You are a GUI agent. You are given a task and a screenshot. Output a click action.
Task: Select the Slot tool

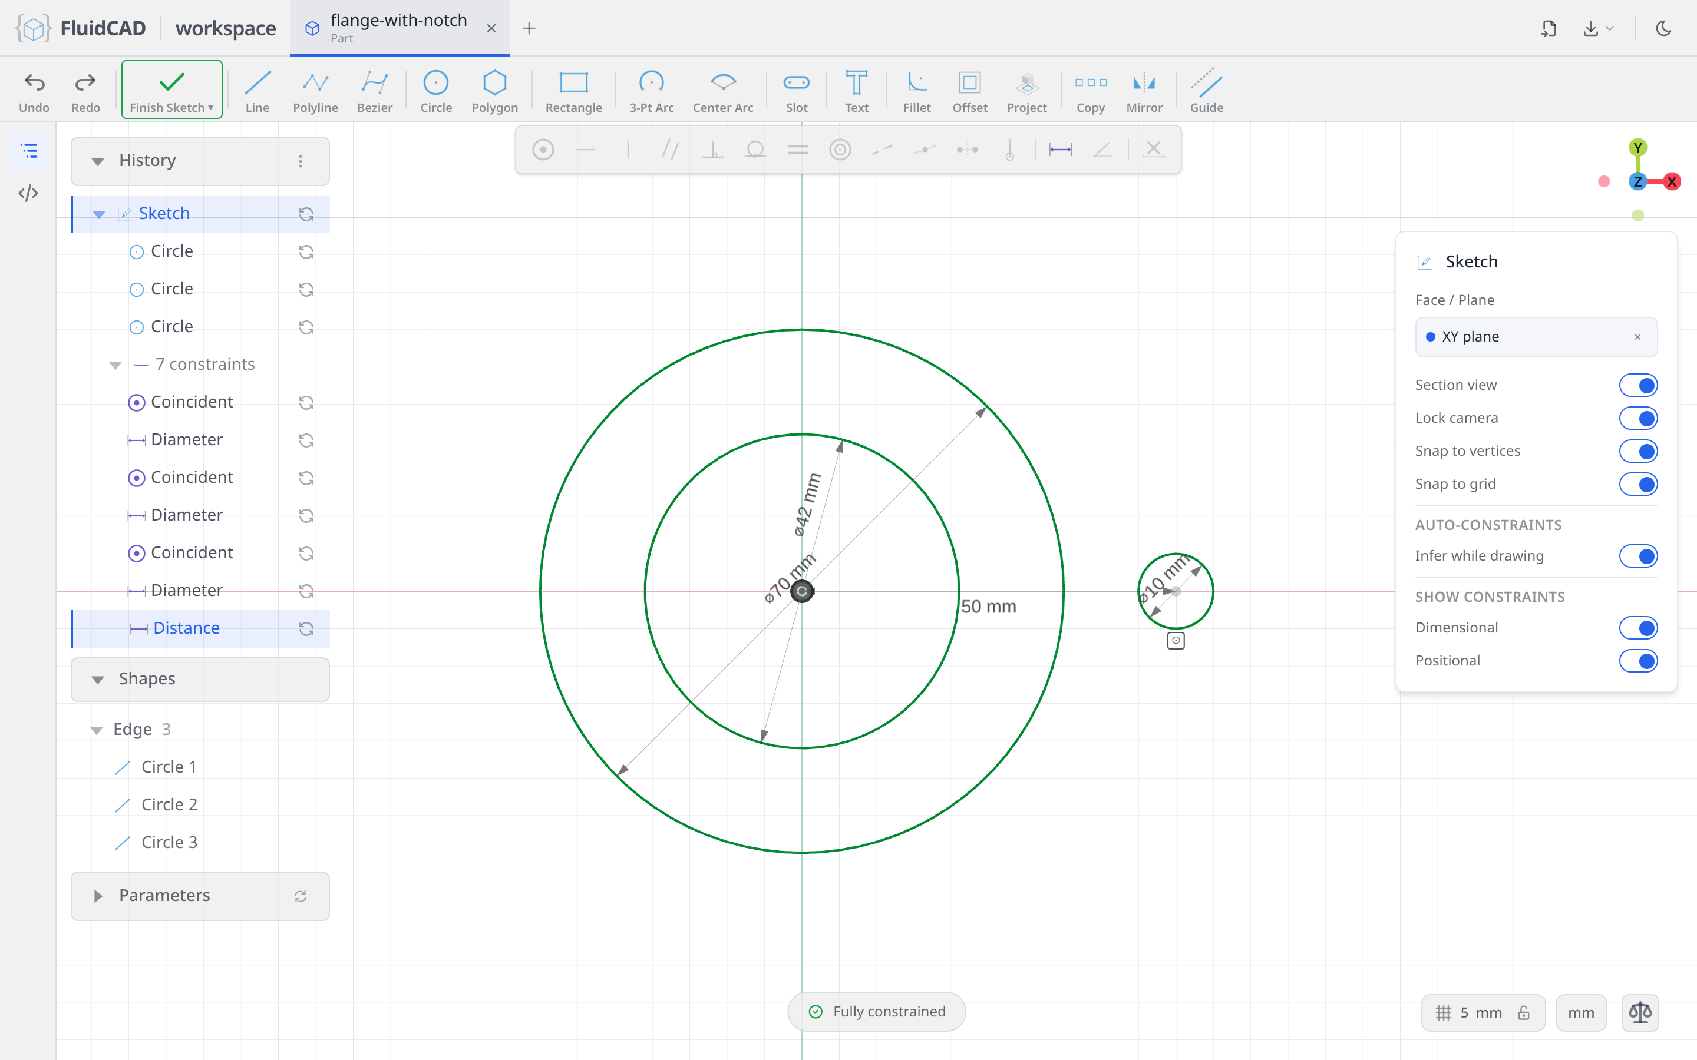tap(797, 91)
